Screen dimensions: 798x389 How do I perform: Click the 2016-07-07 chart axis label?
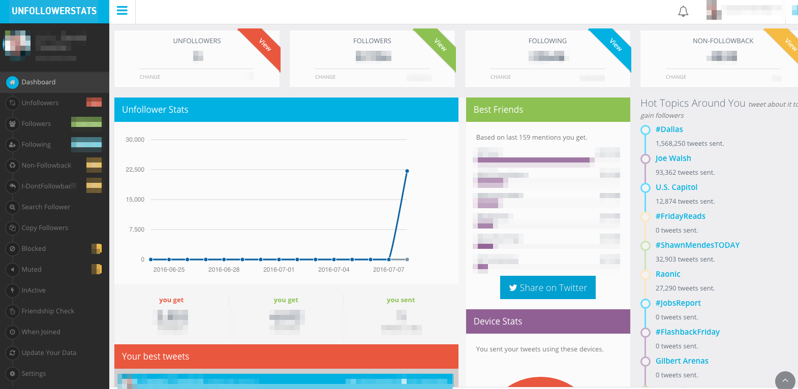tap(389, 270)
